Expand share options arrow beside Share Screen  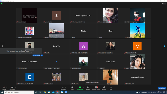coord(83,87)
